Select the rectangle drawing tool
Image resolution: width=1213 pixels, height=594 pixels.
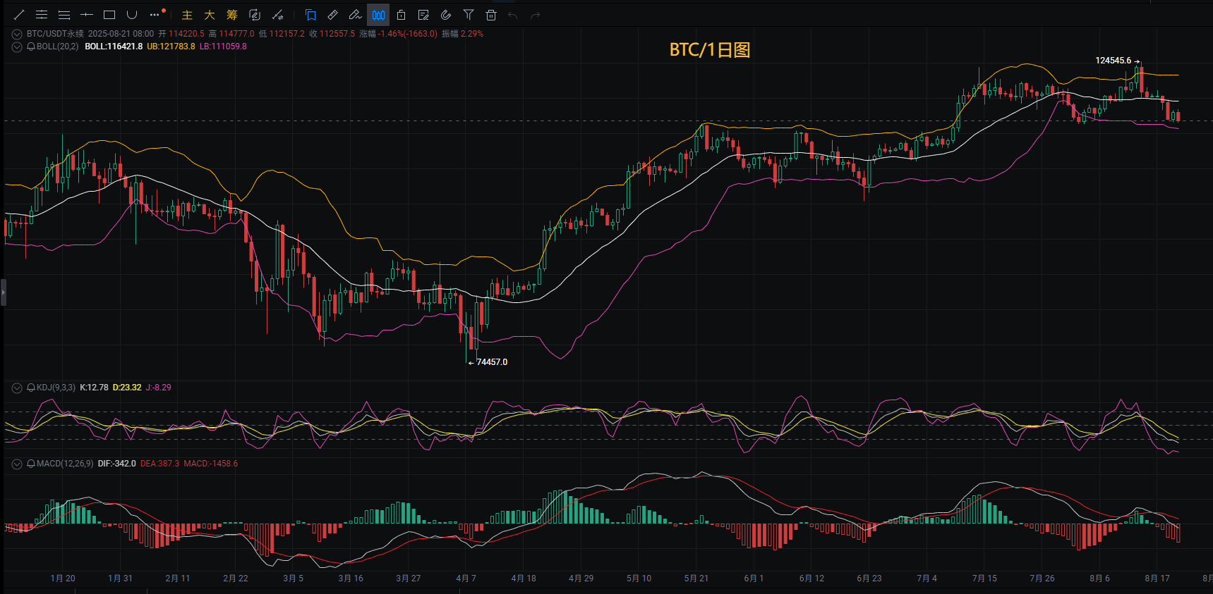click(109, 15)
